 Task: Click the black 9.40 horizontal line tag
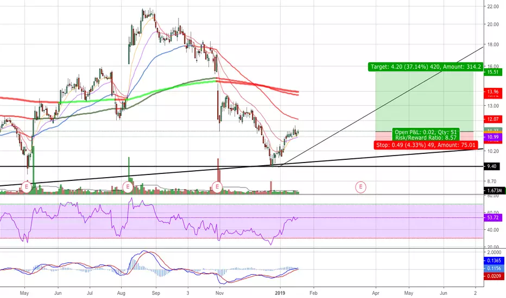tap(493, 166)
